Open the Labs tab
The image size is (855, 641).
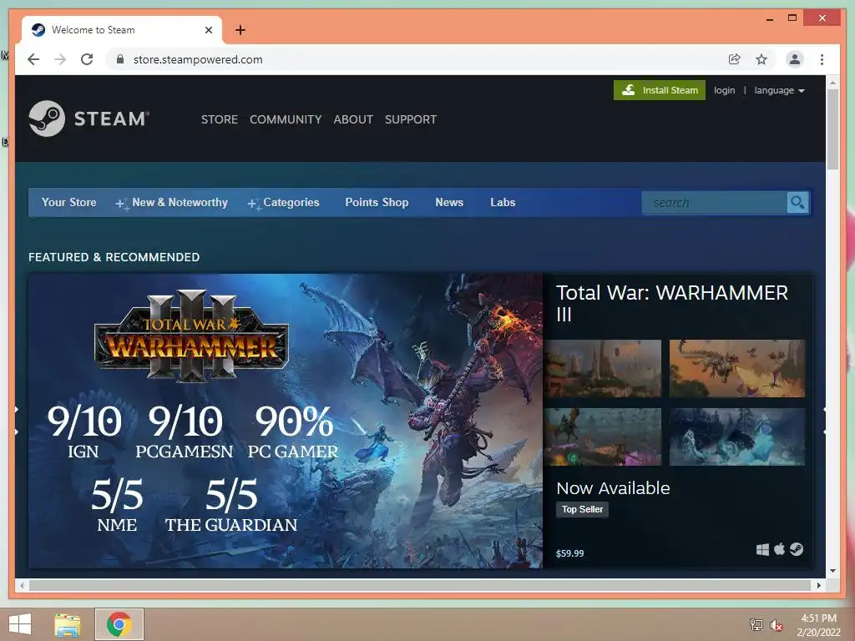[503, 202]
